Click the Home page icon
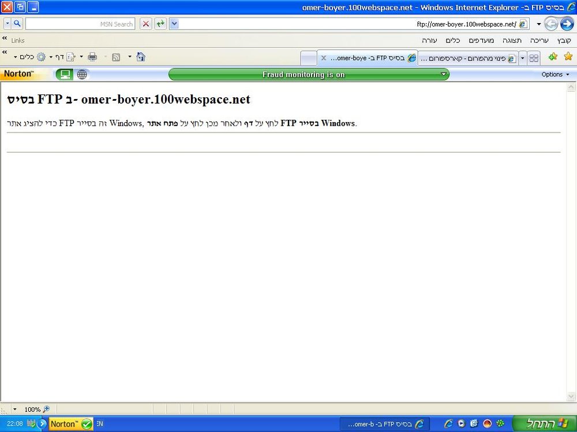The width and height of the screenshot is (577, 432). (x=141, y=57)
